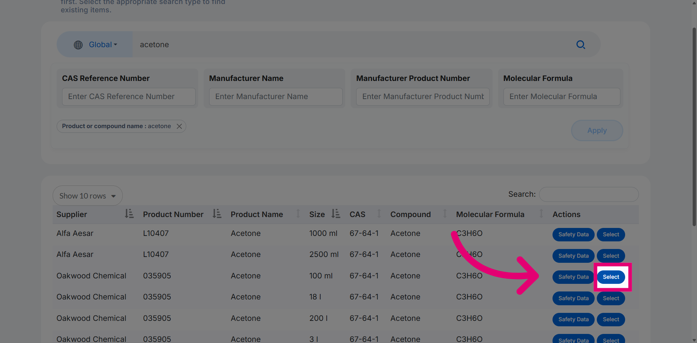Select the Oakwood Chemical 100 ml acetone

[x=611, y=277]
